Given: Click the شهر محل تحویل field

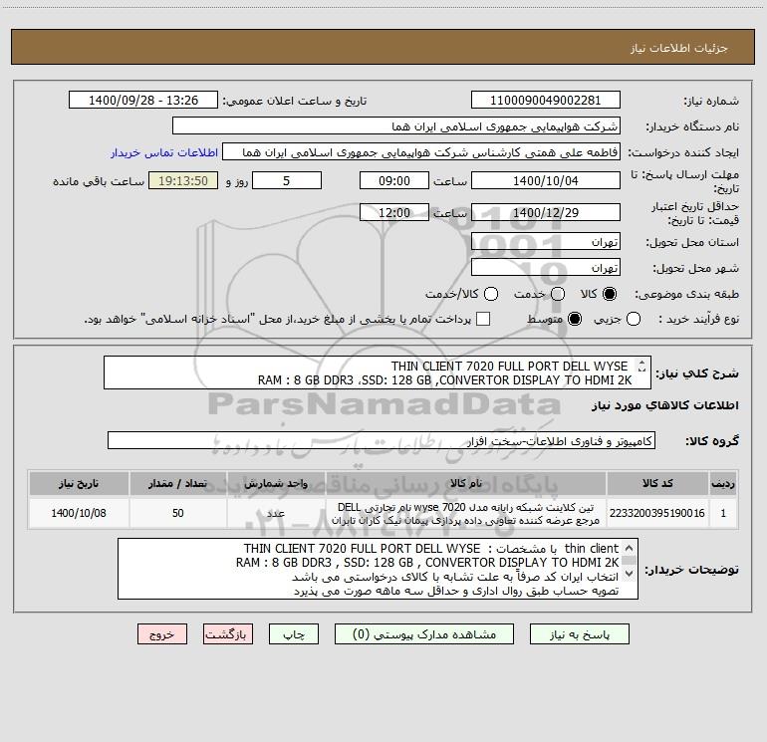Looking at the screenshot, I should 546,268.
